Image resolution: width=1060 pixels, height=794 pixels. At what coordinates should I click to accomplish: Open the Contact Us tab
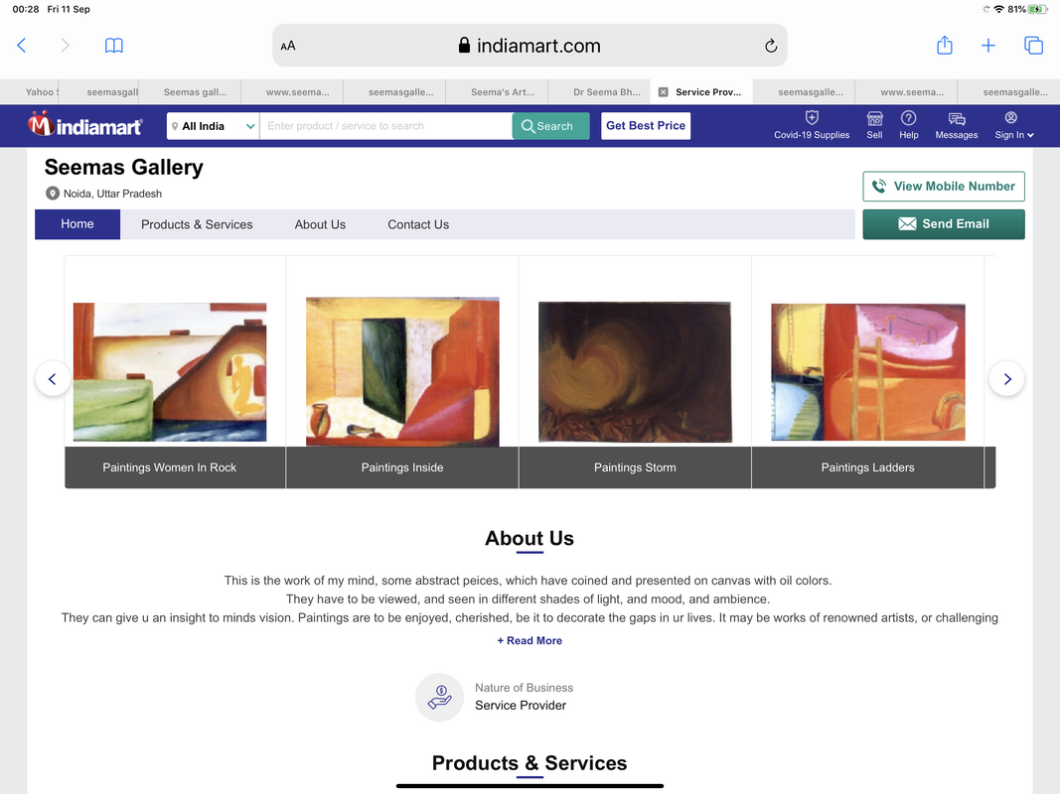pyautogui.click(x=418, y=224)
